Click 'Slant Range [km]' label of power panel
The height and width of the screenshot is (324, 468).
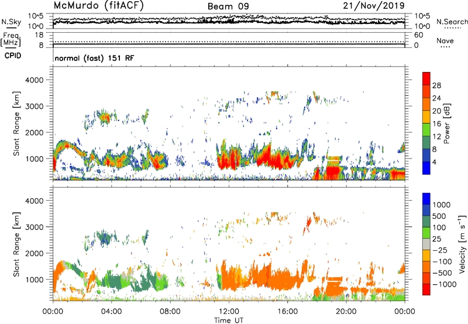click(x=16, y=123)
